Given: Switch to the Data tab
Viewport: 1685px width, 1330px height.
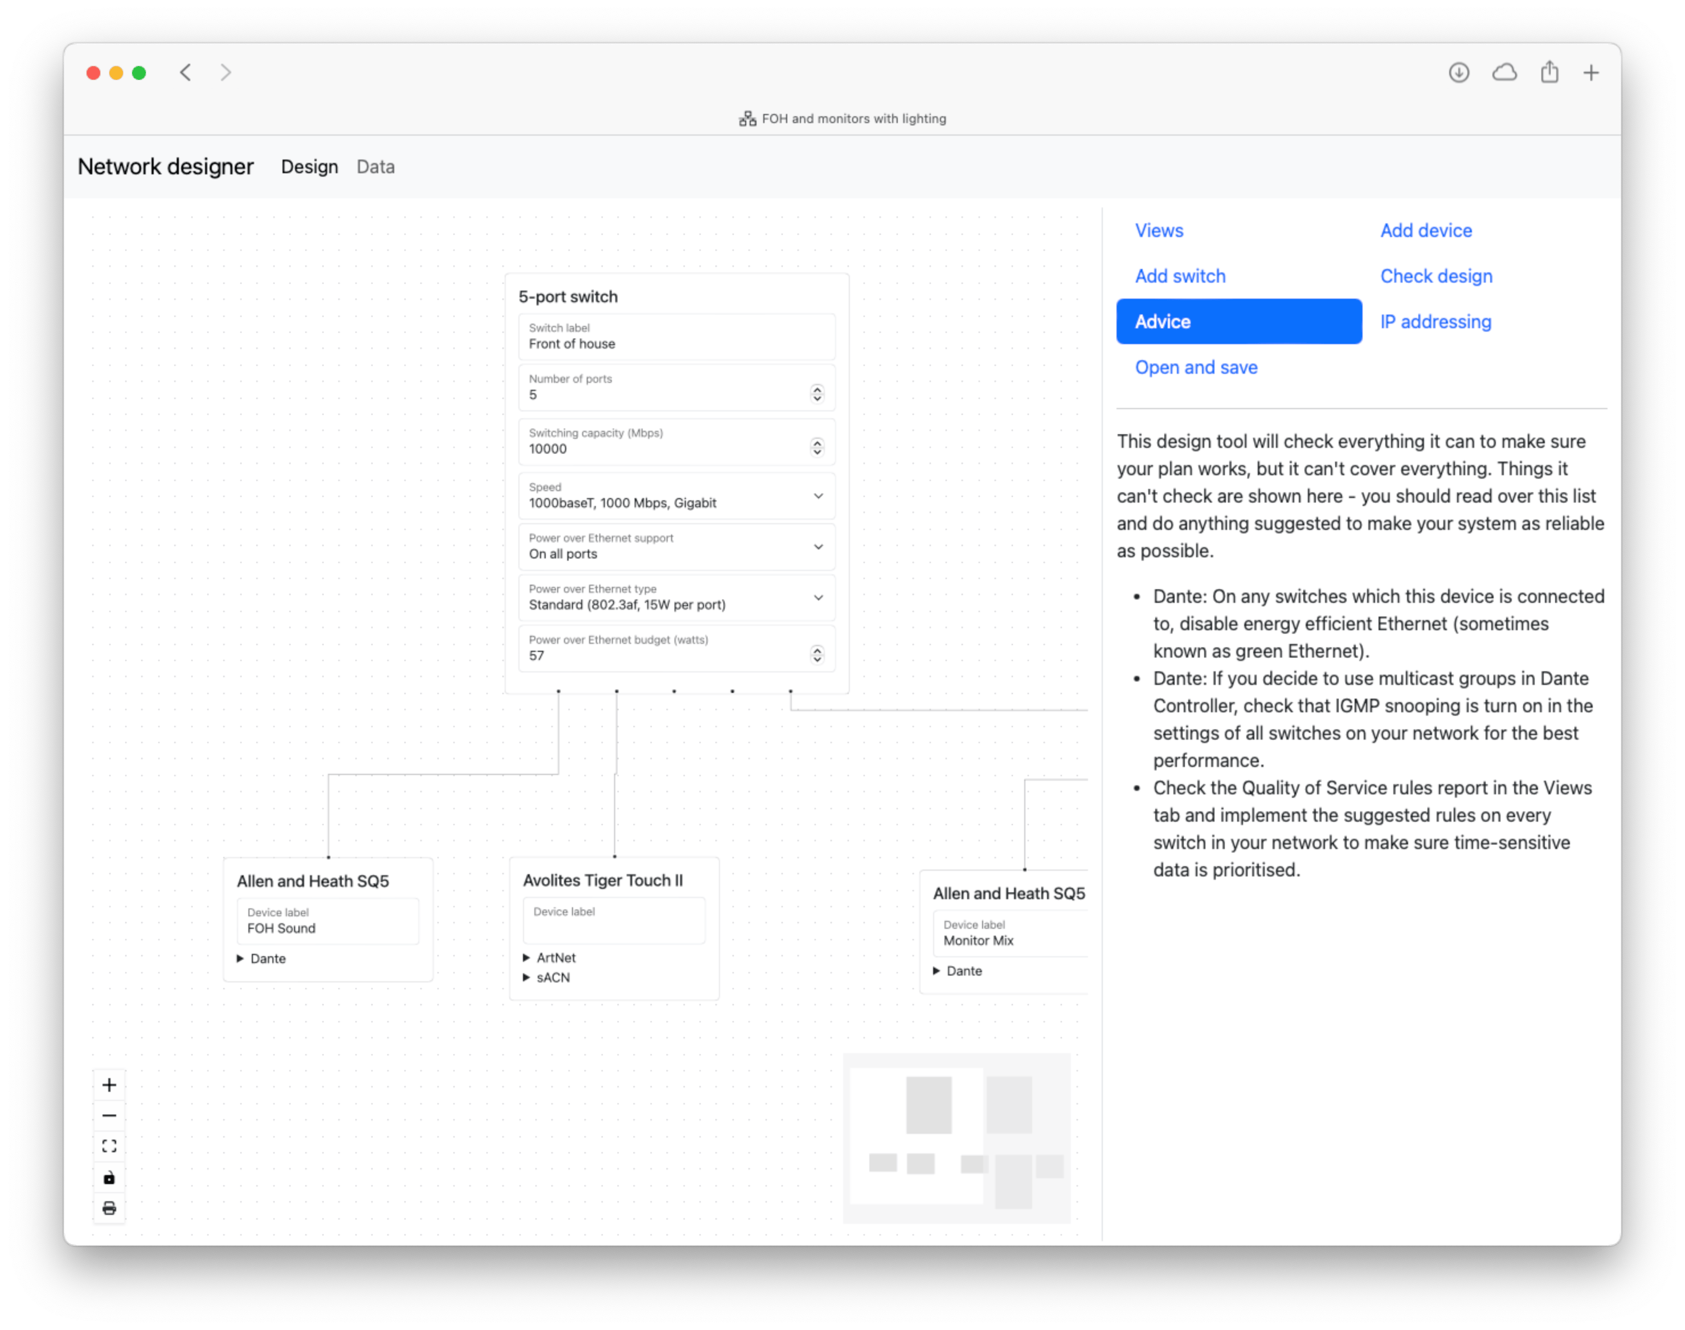Looking at the screenshot, I should (375, 166).
